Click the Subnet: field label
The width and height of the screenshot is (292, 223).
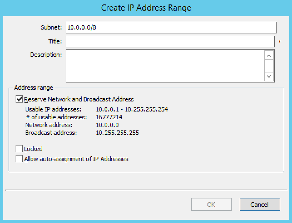[x=51, y=28]
